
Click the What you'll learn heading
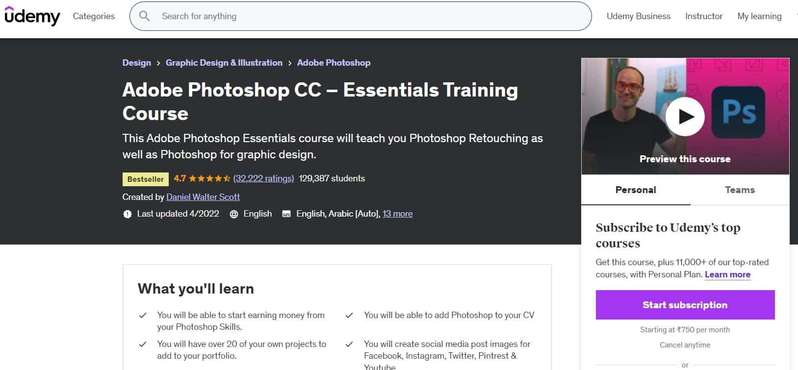coord(196,289)
